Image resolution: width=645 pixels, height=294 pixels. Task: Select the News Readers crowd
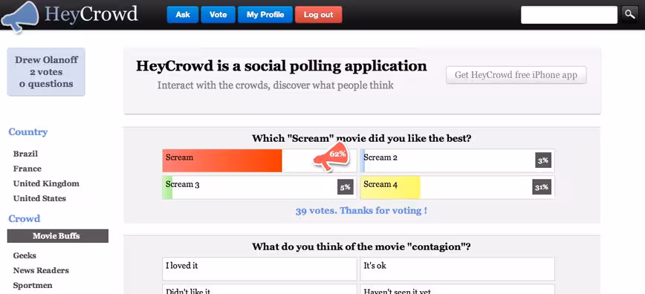41,270
